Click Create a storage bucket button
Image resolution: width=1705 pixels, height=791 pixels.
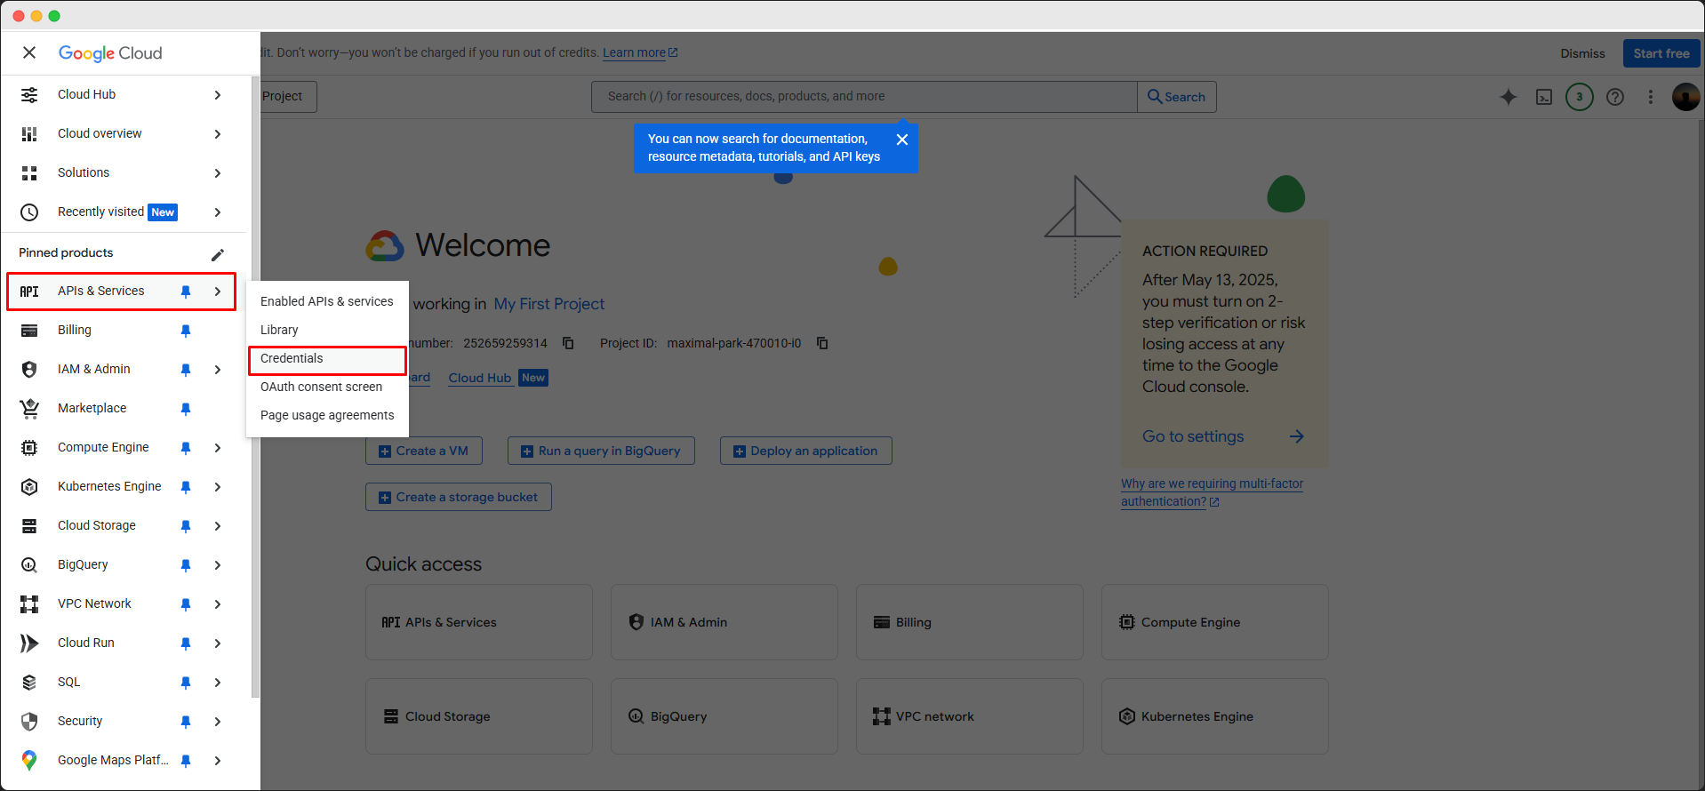pos(459,497)
